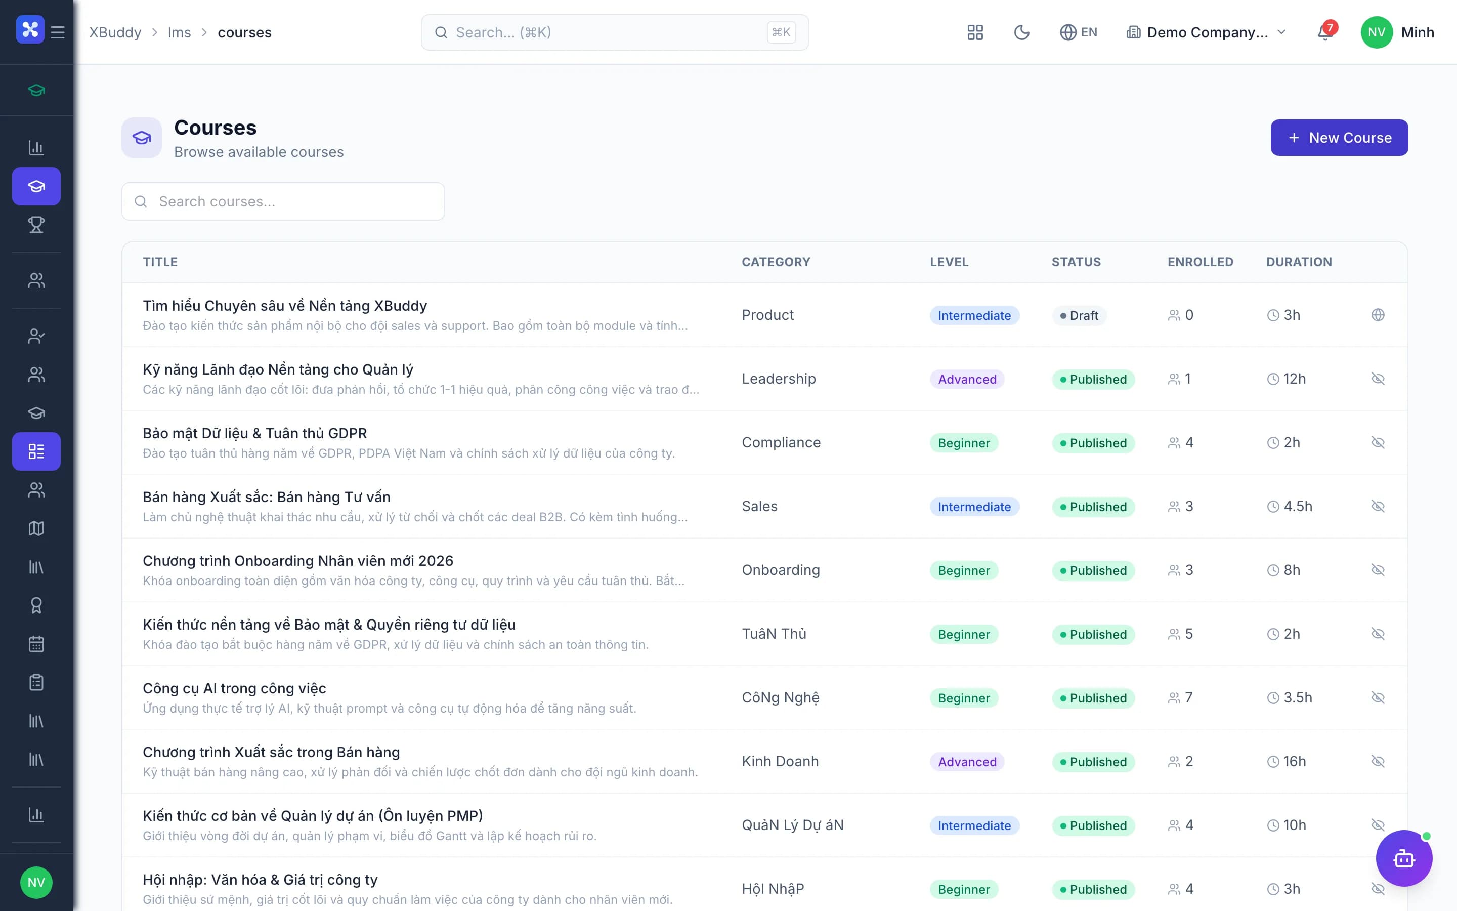Click the QuảN Lý Dự áN category cell
1457x911 pixels.
(x=792, y=825)
